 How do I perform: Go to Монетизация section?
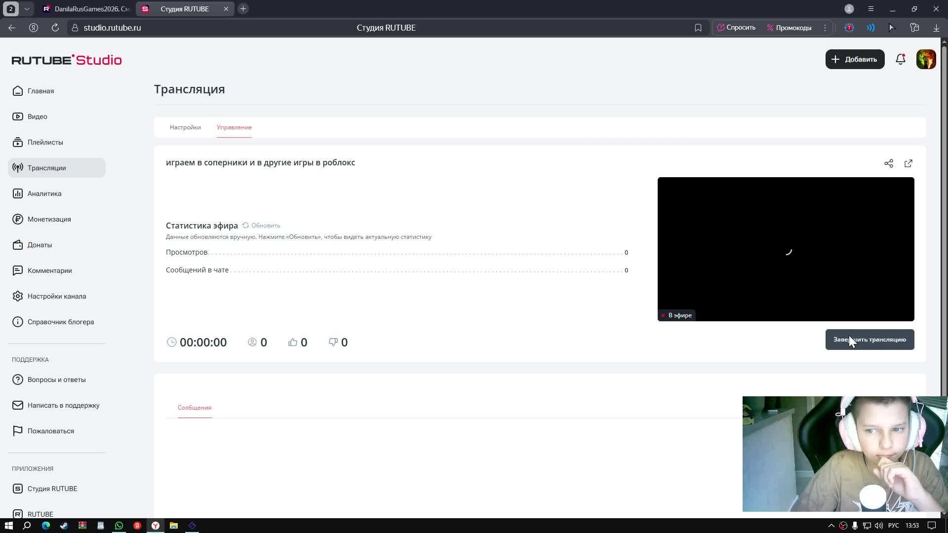[49, 219]
